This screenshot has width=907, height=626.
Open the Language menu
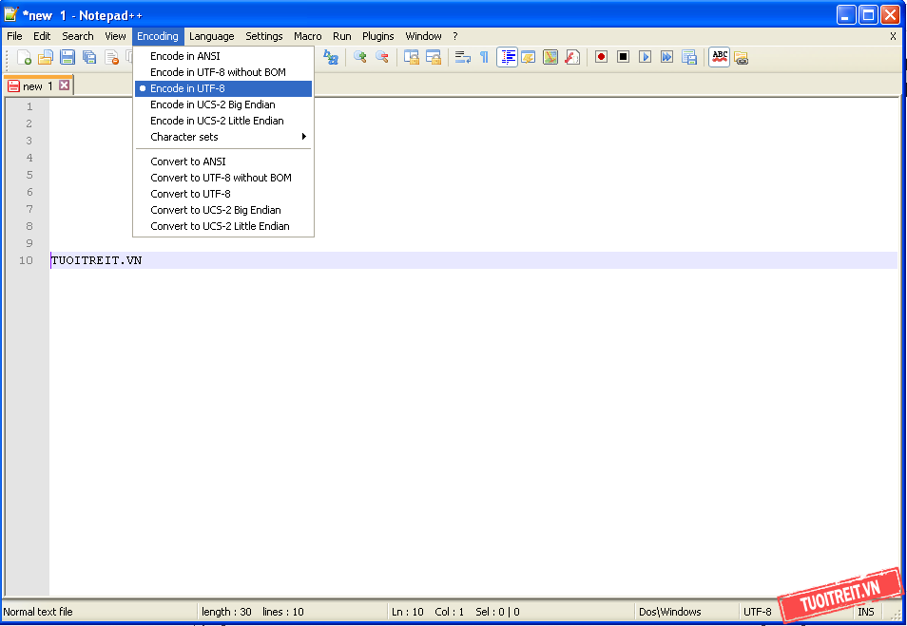211,36
